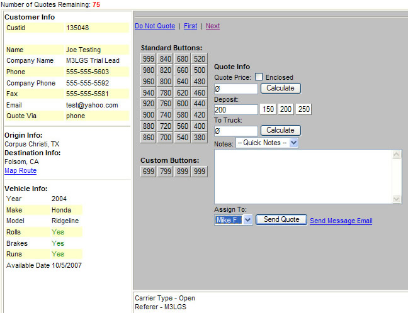
Task: Open the Assign To dropdown
Action: click(233, 220)
